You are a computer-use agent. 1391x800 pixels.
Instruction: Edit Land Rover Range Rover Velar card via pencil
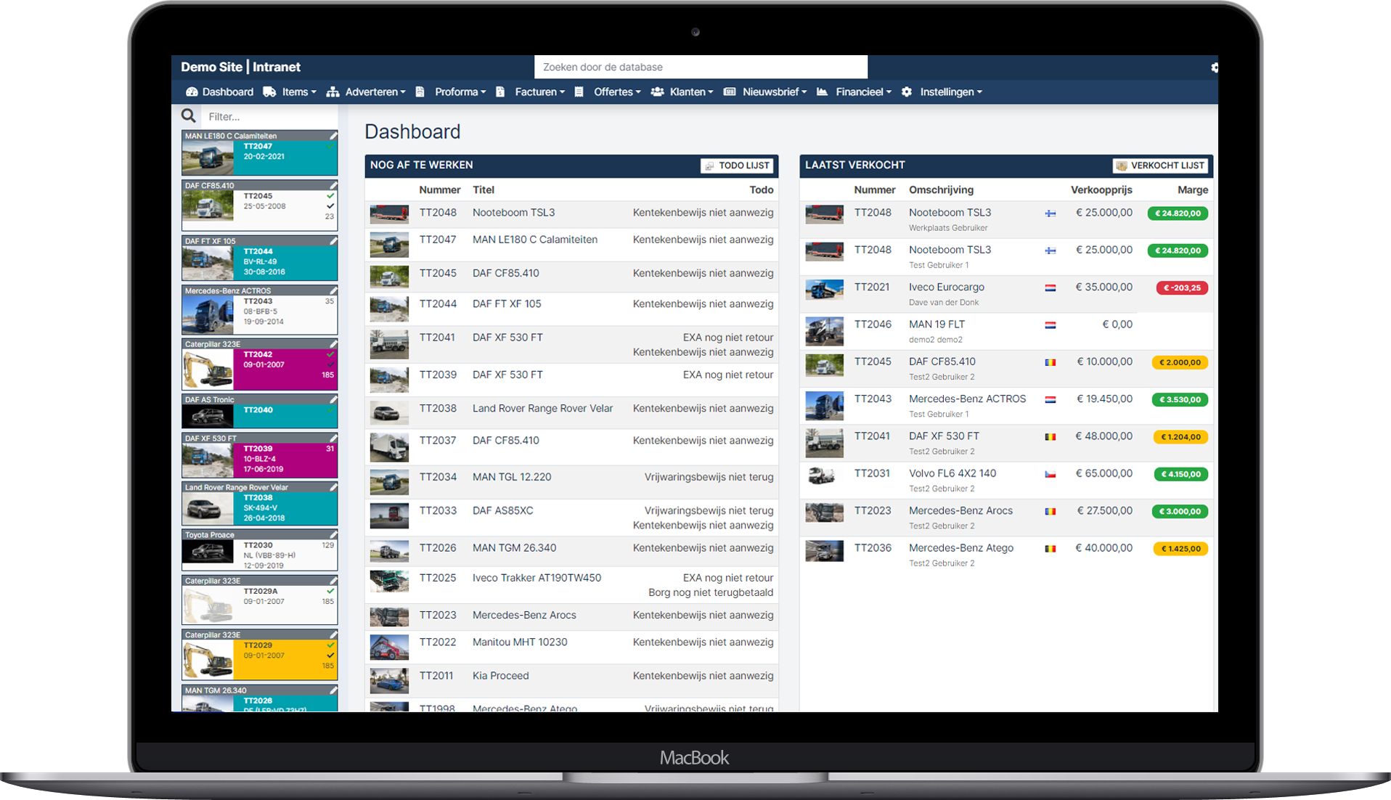tap(333, 487)
